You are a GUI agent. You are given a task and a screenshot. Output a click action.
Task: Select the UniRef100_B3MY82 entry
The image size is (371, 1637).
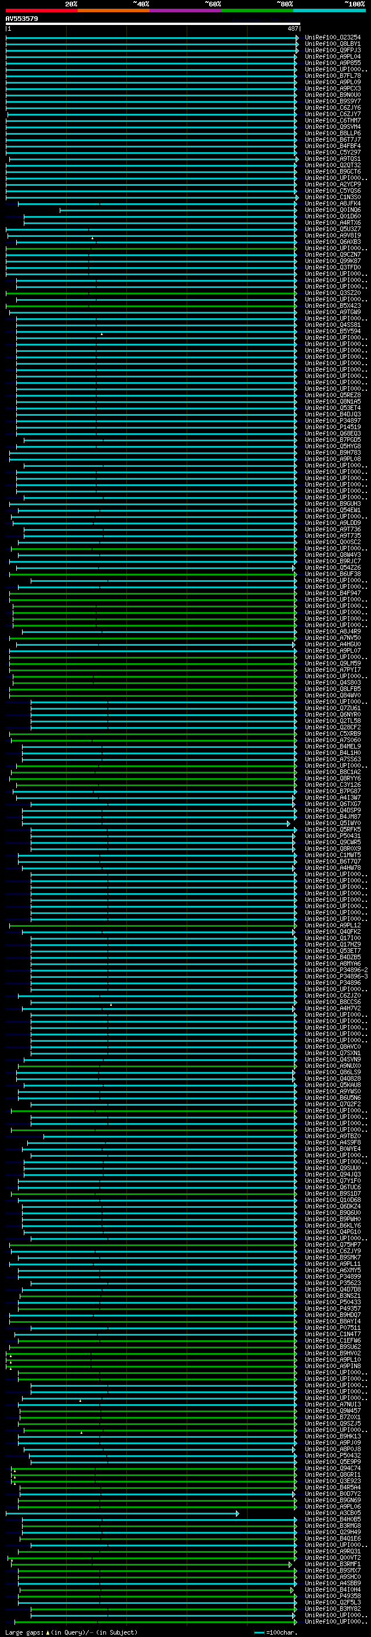tap(332, 1609)
